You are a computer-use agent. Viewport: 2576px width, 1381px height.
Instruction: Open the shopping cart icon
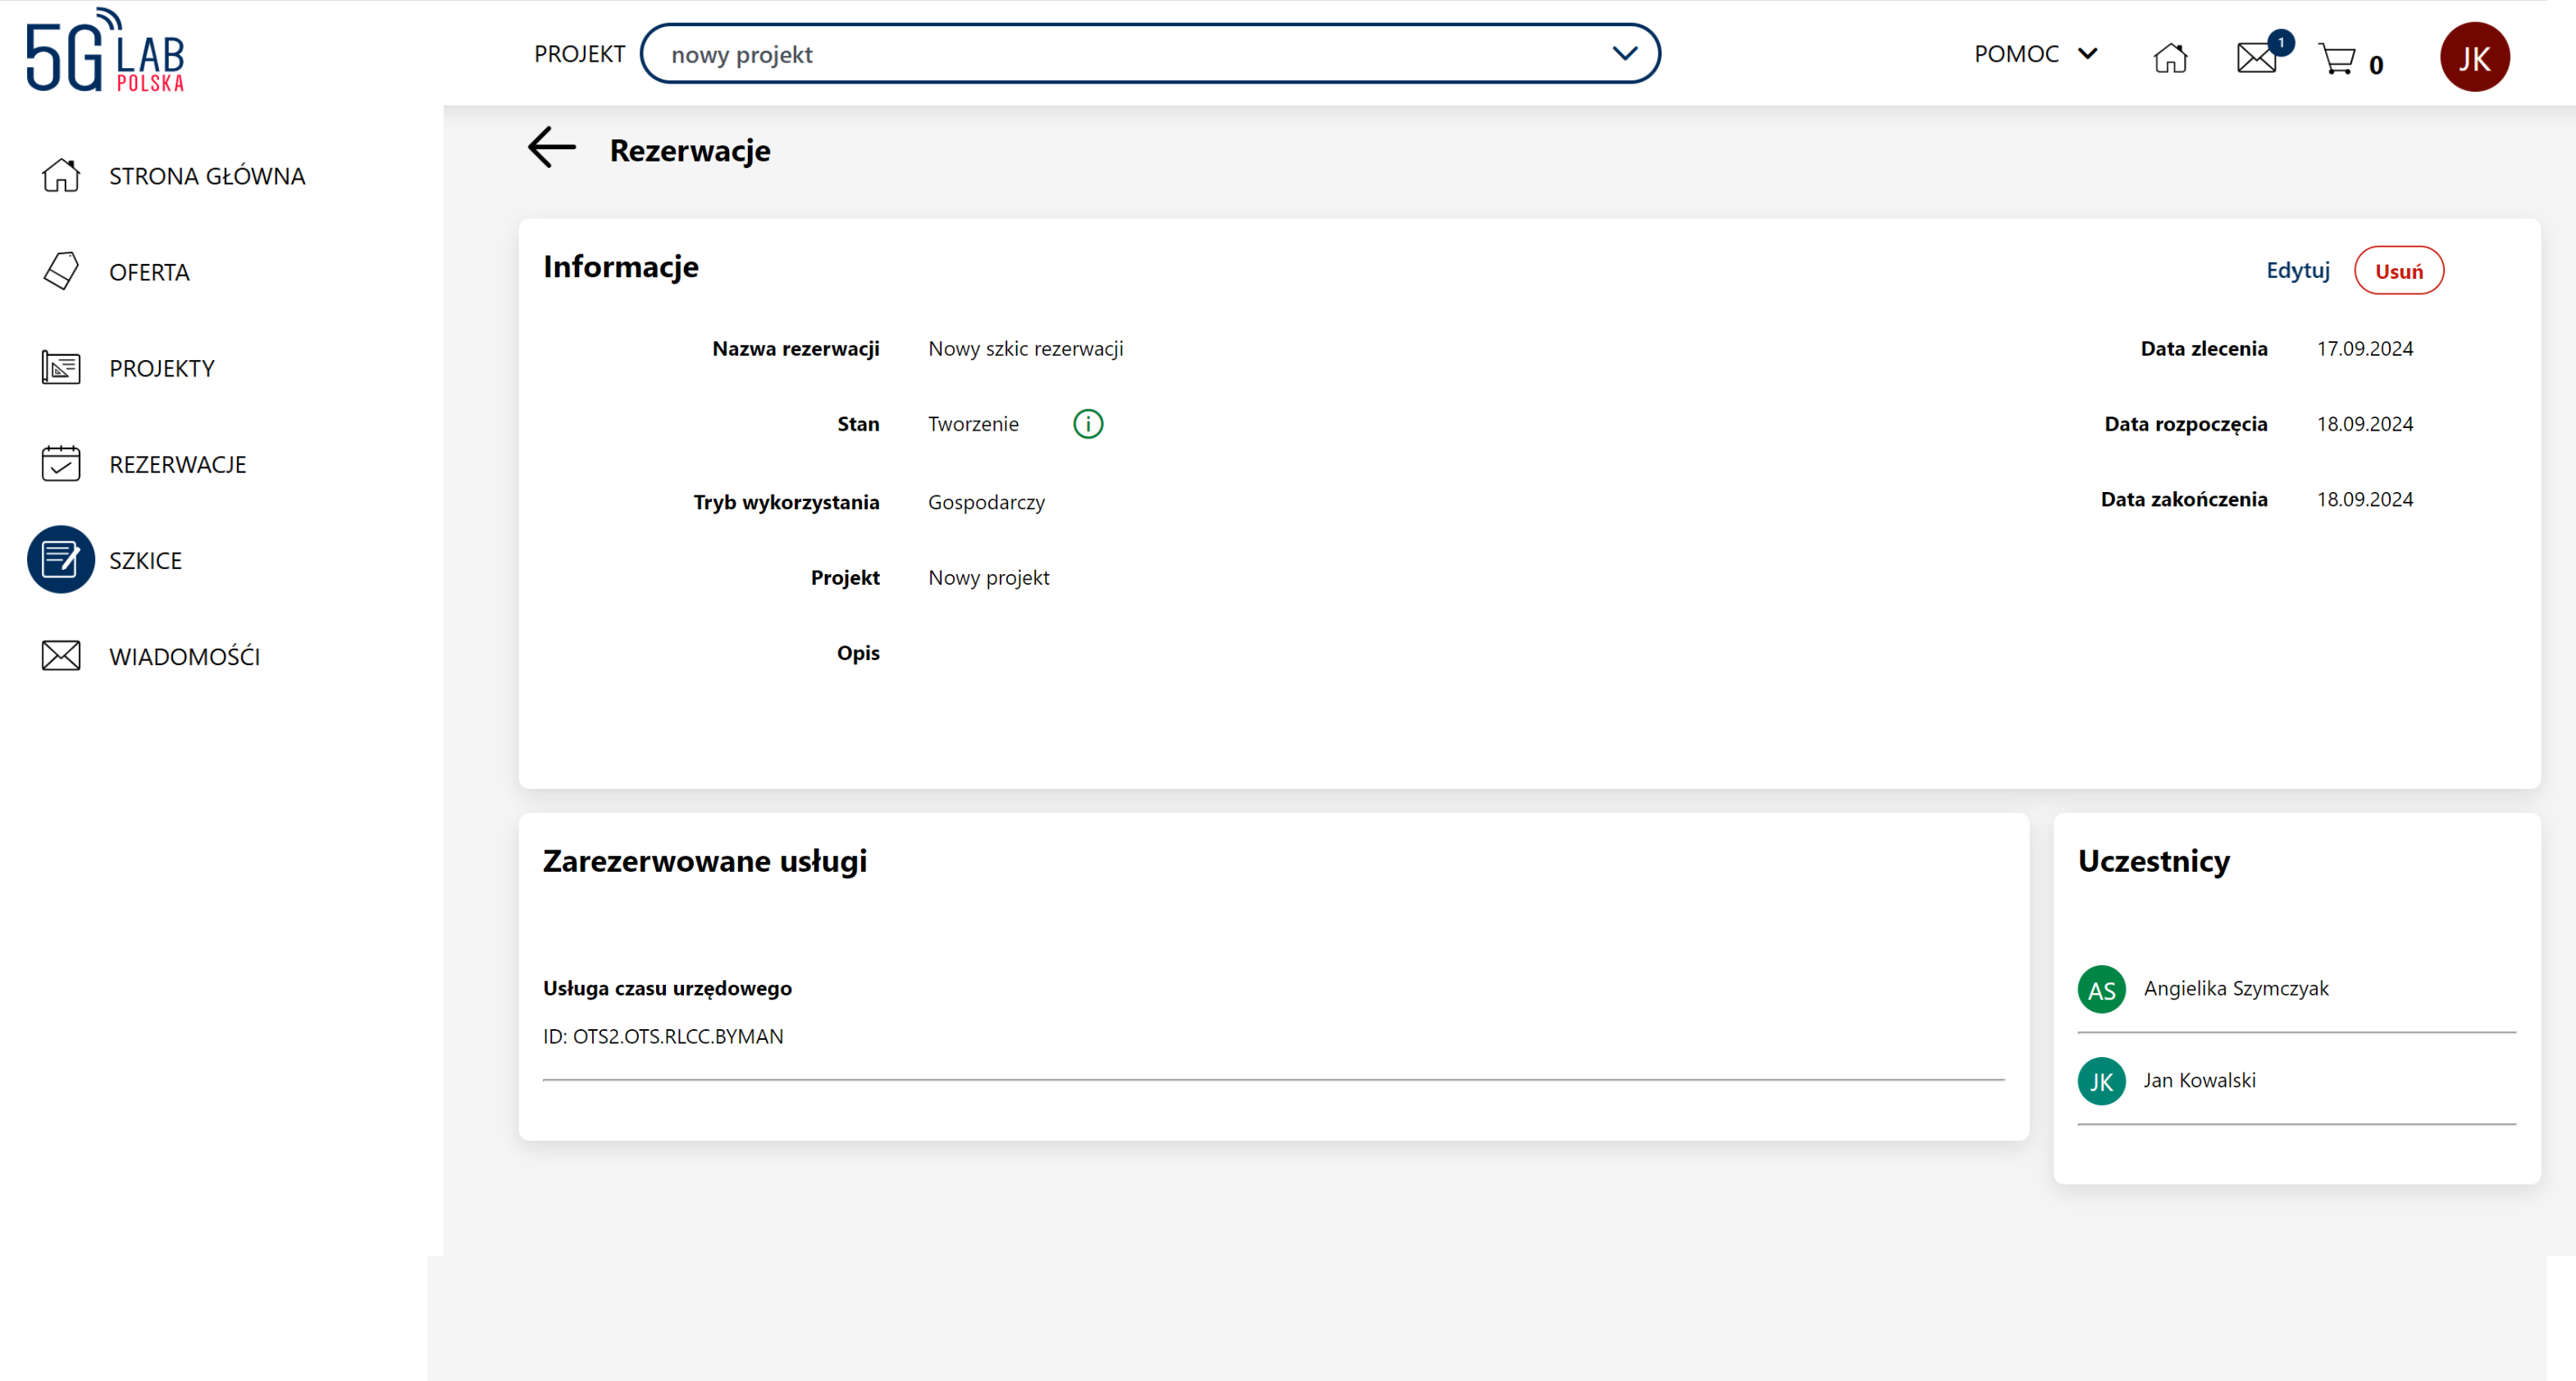2337,59
